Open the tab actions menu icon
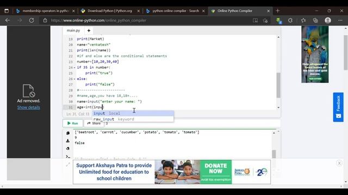 click(x=7, y=11)
